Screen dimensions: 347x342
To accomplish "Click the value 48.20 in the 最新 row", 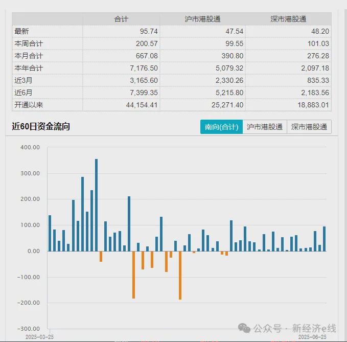I will coord(320,31).
